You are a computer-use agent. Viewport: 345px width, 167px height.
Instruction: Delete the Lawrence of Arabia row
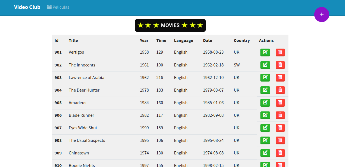(x=280, y=78)
